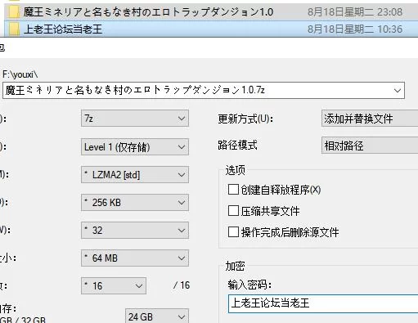Screen dimensions: 418x323
Task: Open the 相对路径 path mode dropdown
Action: click(x=370, y=146)
